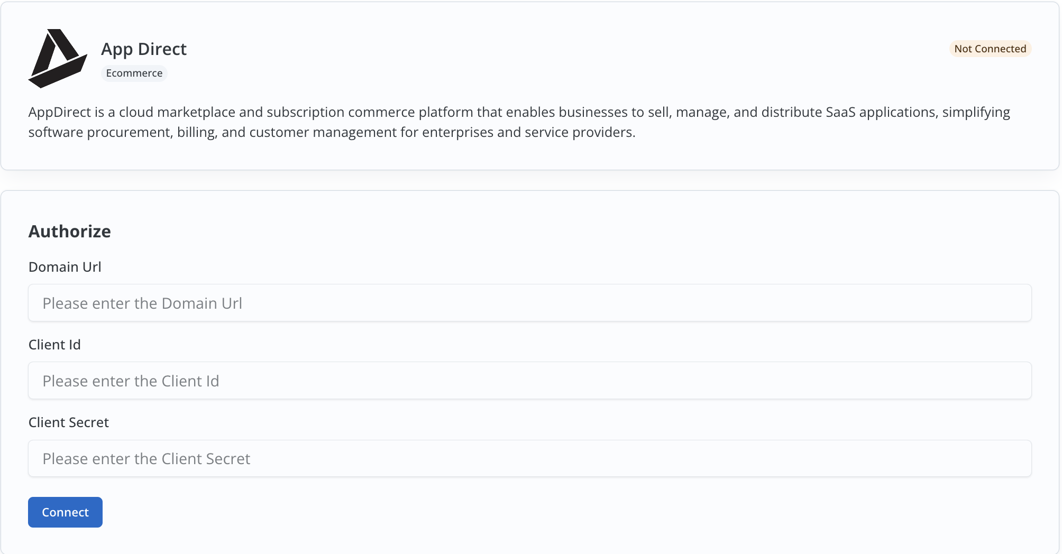Click the Client Id field label

(x=54, y=345)
